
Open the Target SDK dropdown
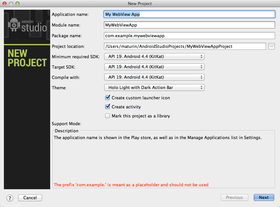pyautogui.click(x=154, y=67)
